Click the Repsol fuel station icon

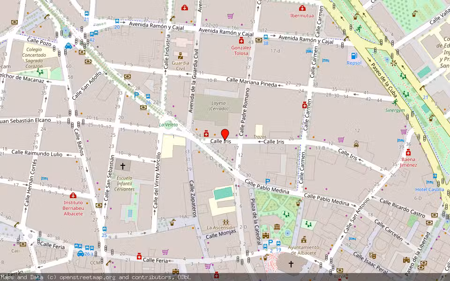point(354,56)
